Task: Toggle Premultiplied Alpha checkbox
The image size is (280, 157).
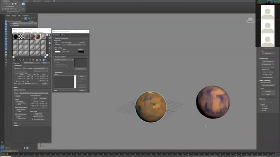Action: pyautogui.click(x=33, y=120)
